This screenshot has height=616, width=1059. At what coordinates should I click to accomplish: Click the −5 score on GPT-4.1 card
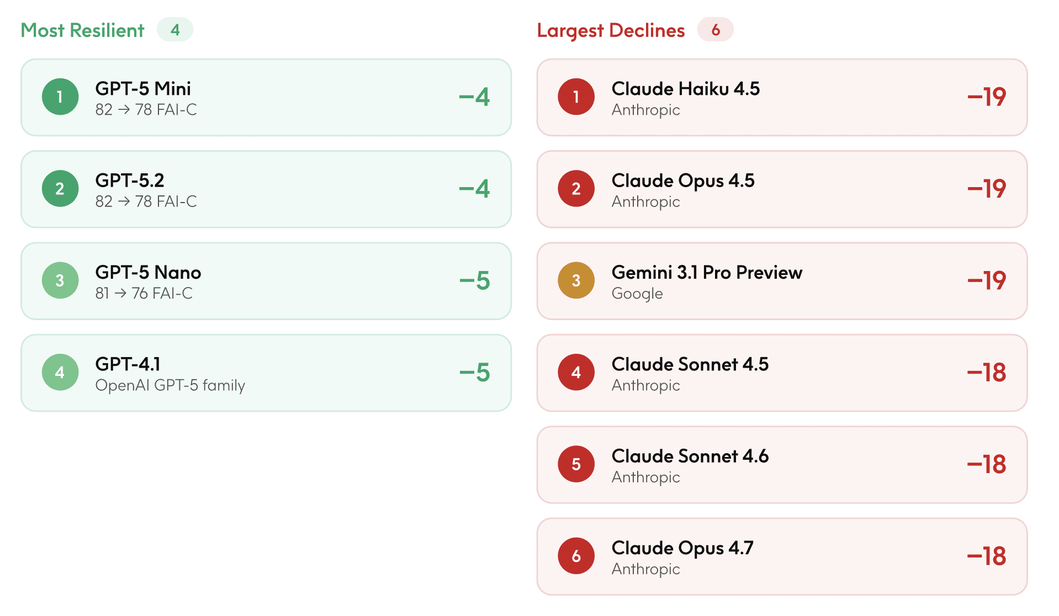pos(475,373)
